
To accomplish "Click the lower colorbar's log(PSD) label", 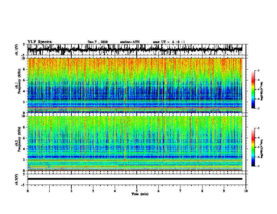I will 262,149.
